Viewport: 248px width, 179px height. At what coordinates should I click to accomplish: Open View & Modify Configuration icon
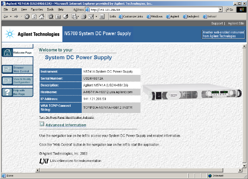[7, 81]
